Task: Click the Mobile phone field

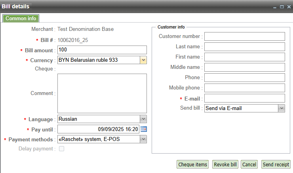Action: (x=244, y=88)
